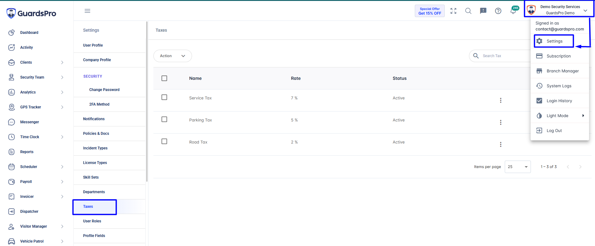Open the notifications bell icon
This screenshot has height=246, width=595.
513,11
